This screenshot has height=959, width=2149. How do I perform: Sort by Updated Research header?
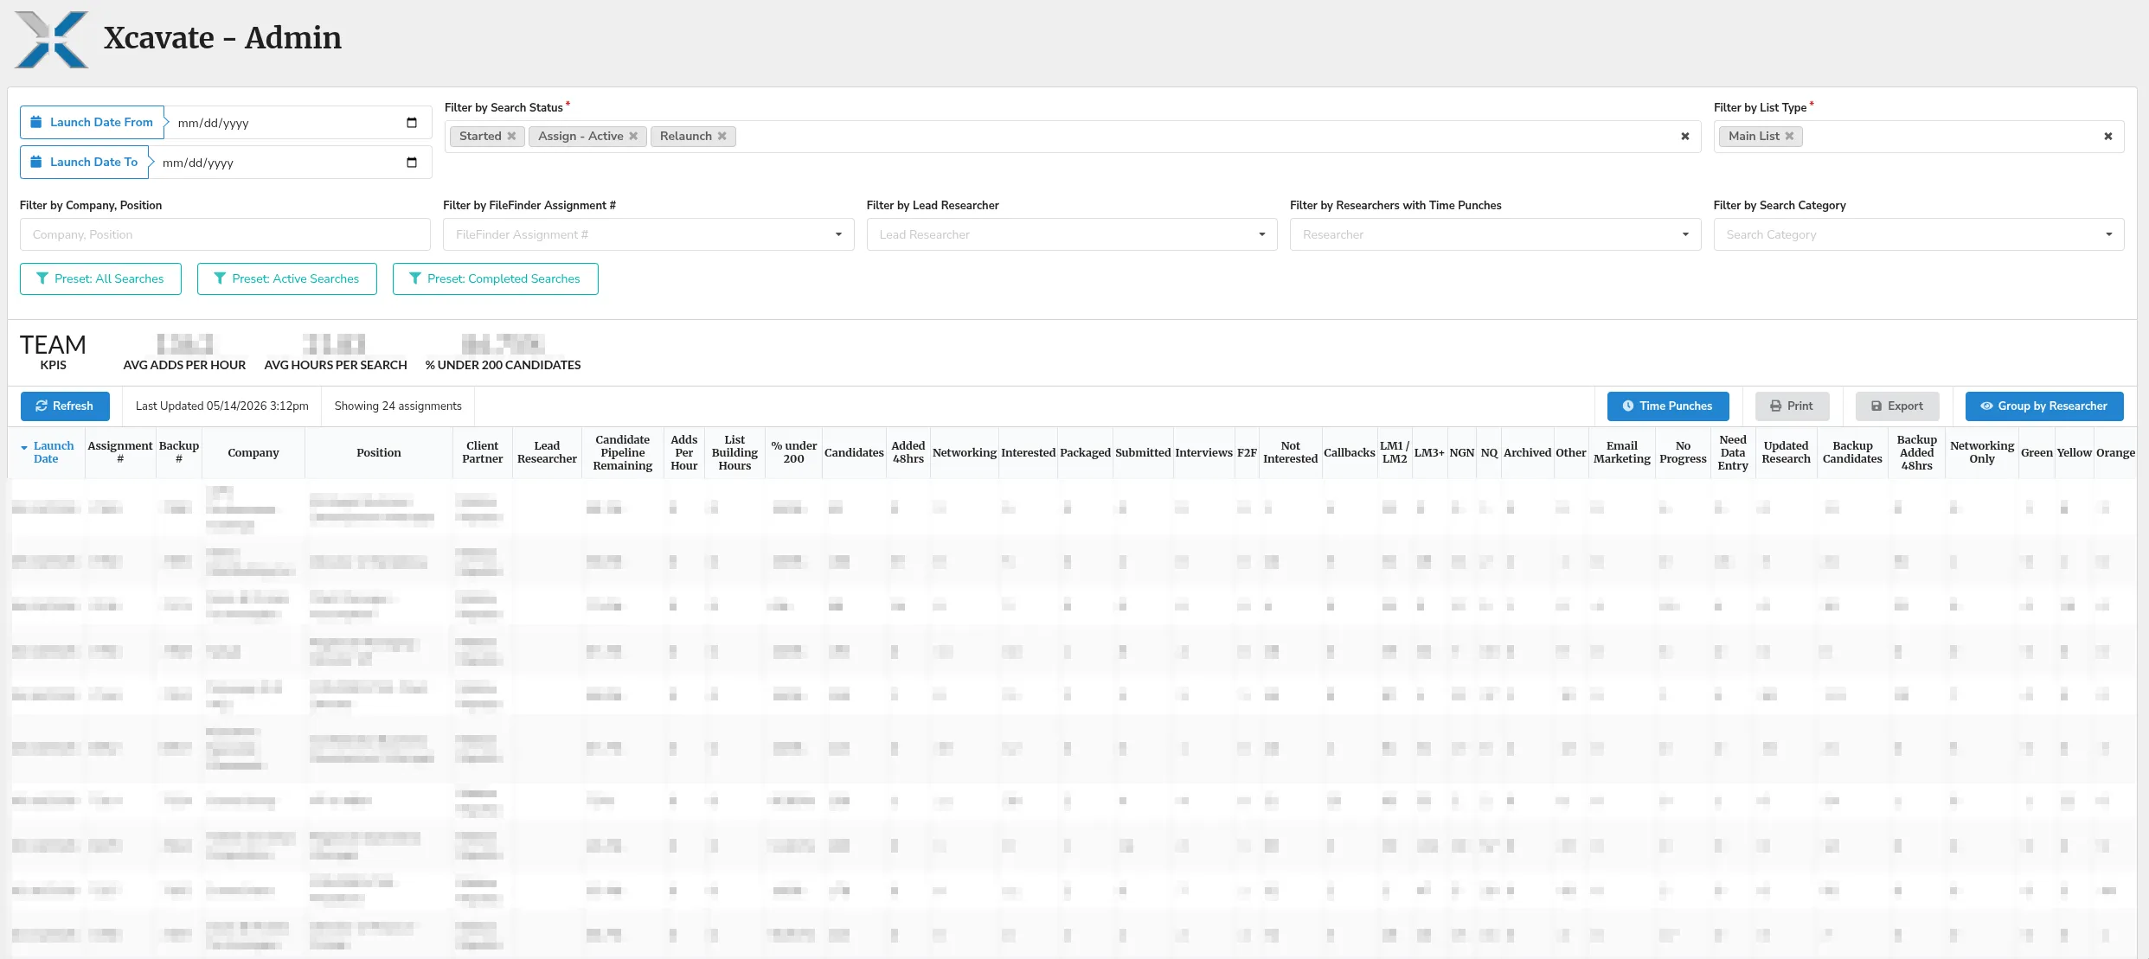tap(1787, 452)
